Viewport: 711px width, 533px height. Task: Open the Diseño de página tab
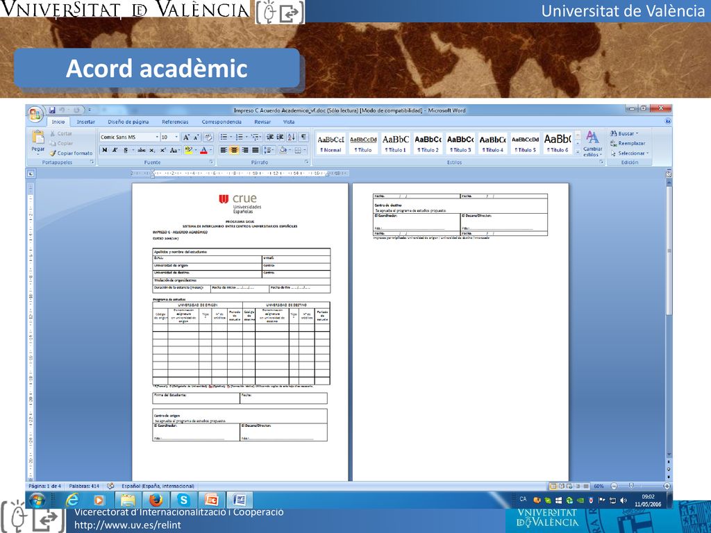click(x=128, y=122)
